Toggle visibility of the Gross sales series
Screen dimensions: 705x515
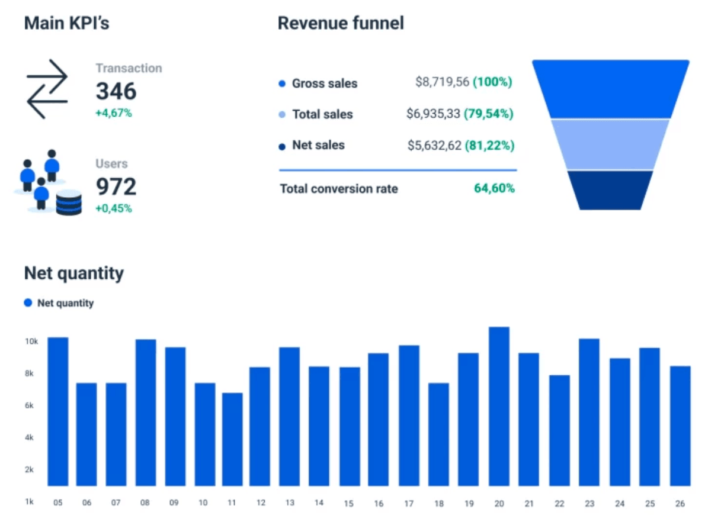tap(281, 83)
